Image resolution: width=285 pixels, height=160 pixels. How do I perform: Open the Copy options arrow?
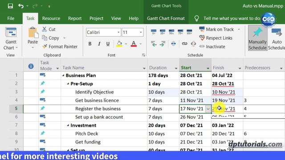point(64,38)
